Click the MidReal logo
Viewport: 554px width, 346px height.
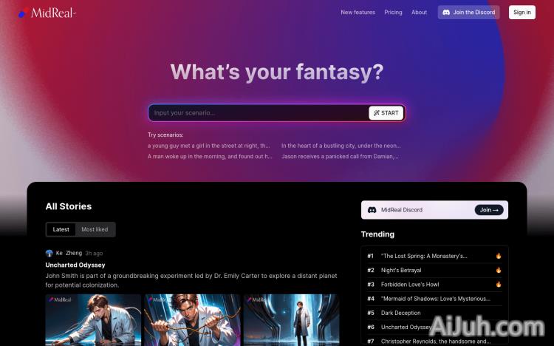tap(47, 13)
